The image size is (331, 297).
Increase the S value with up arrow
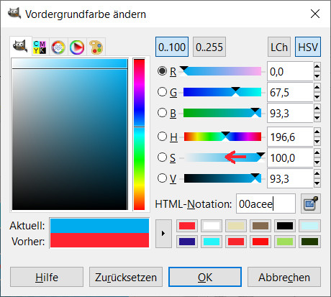(x=317, y=152)
